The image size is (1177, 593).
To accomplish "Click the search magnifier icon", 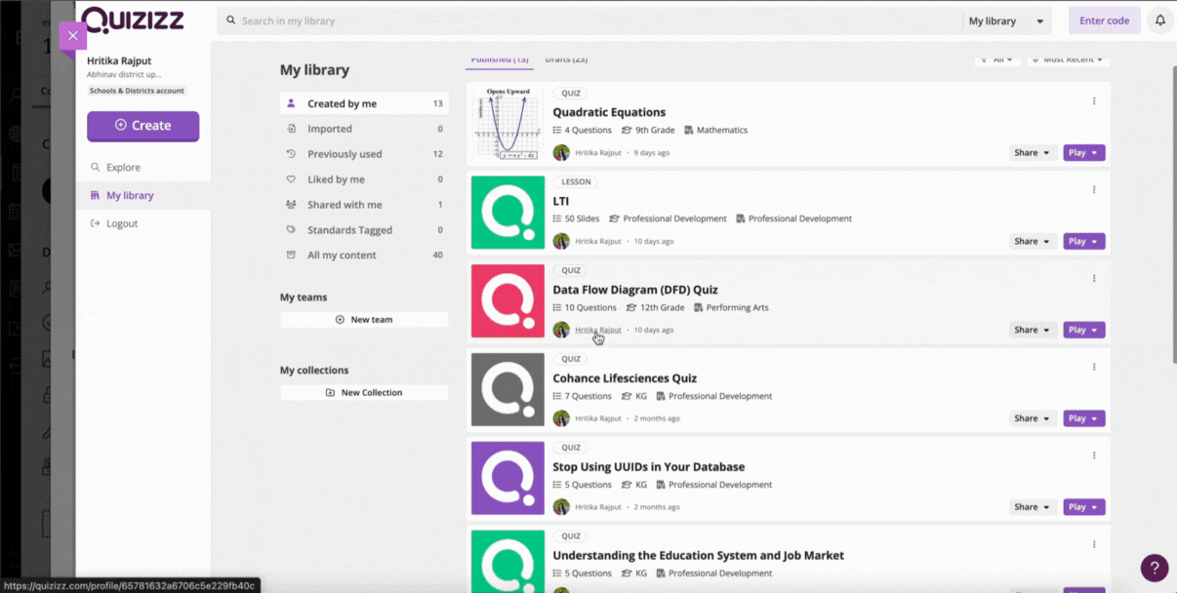I will (231, 20).
